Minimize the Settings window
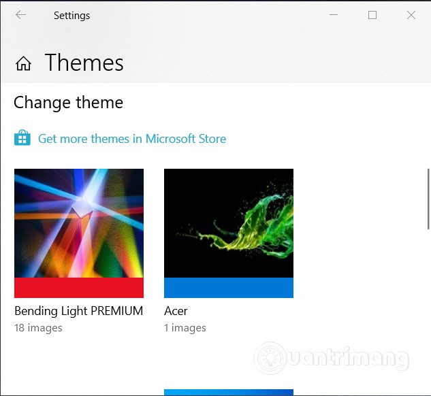 coord(334,15)
